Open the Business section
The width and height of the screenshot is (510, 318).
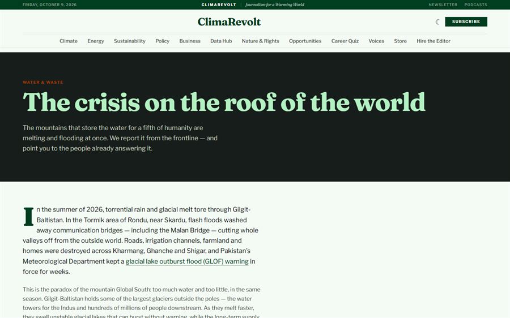pos(190,41)
